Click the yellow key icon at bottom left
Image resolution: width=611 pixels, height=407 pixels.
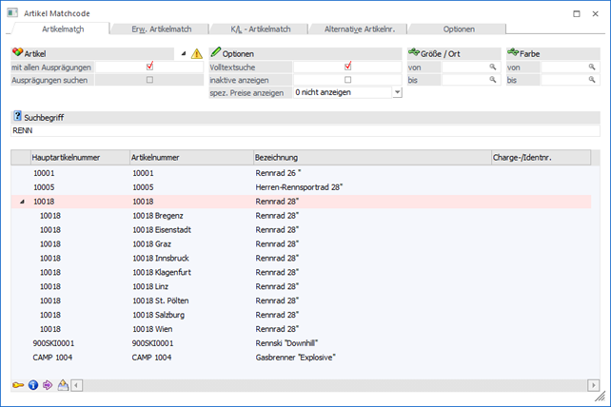click(x=18, y=385)
